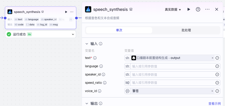Click the data output chip on canvas node
This screenshot has width=225, height=106.
pos(30,25)
